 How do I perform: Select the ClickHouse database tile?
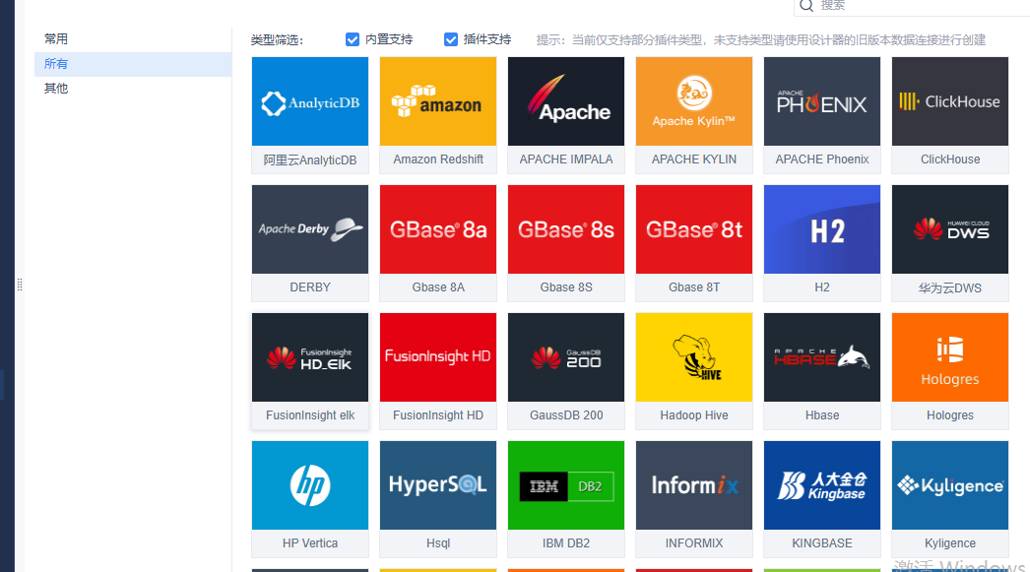950,101
